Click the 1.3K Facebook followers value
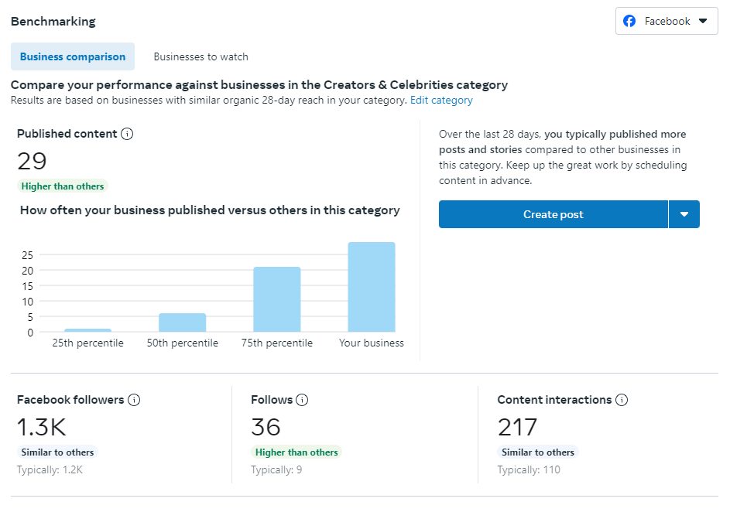Viewport: 730px width, 512px height. tap(43, 427)
